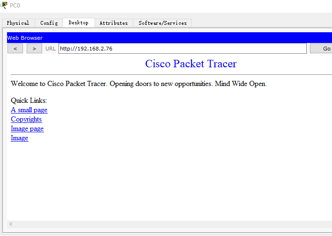The width and height of the screenshot is (332, 236).
Task: Click the URL label
Action: click(51, 49)
